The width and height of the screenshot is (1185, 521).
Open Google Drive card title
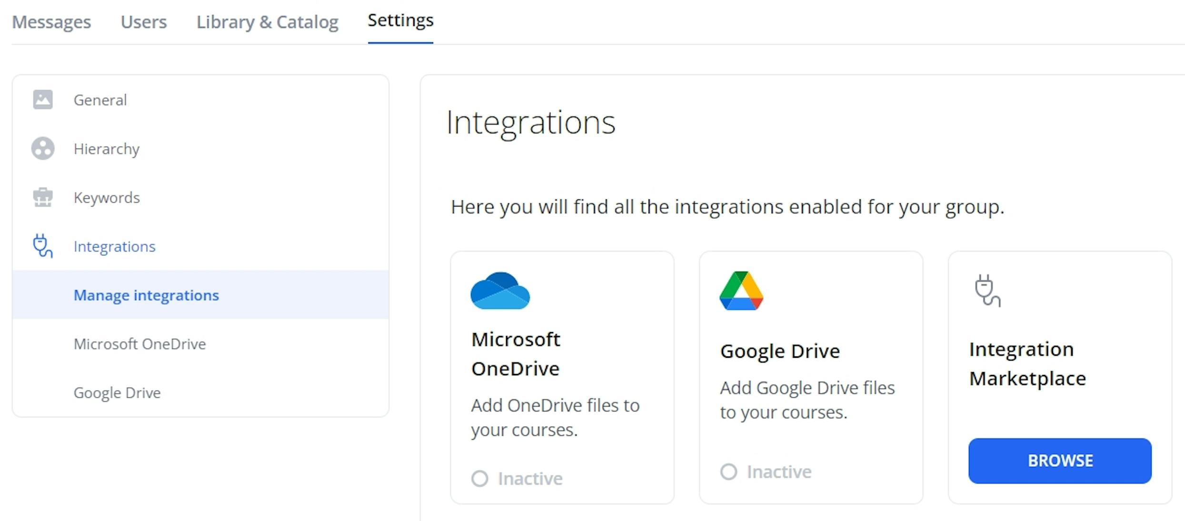pos(780,352)
